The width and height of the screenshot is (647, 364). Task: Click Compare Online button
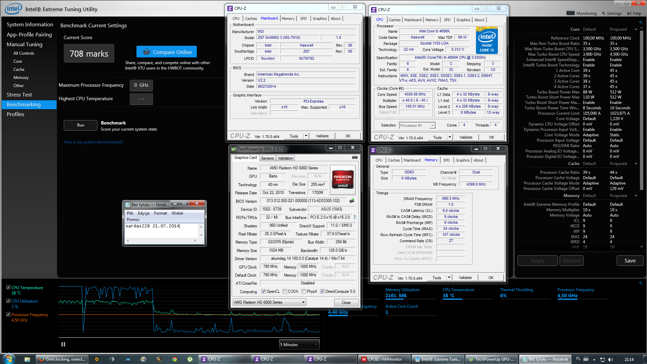point(167,52)
